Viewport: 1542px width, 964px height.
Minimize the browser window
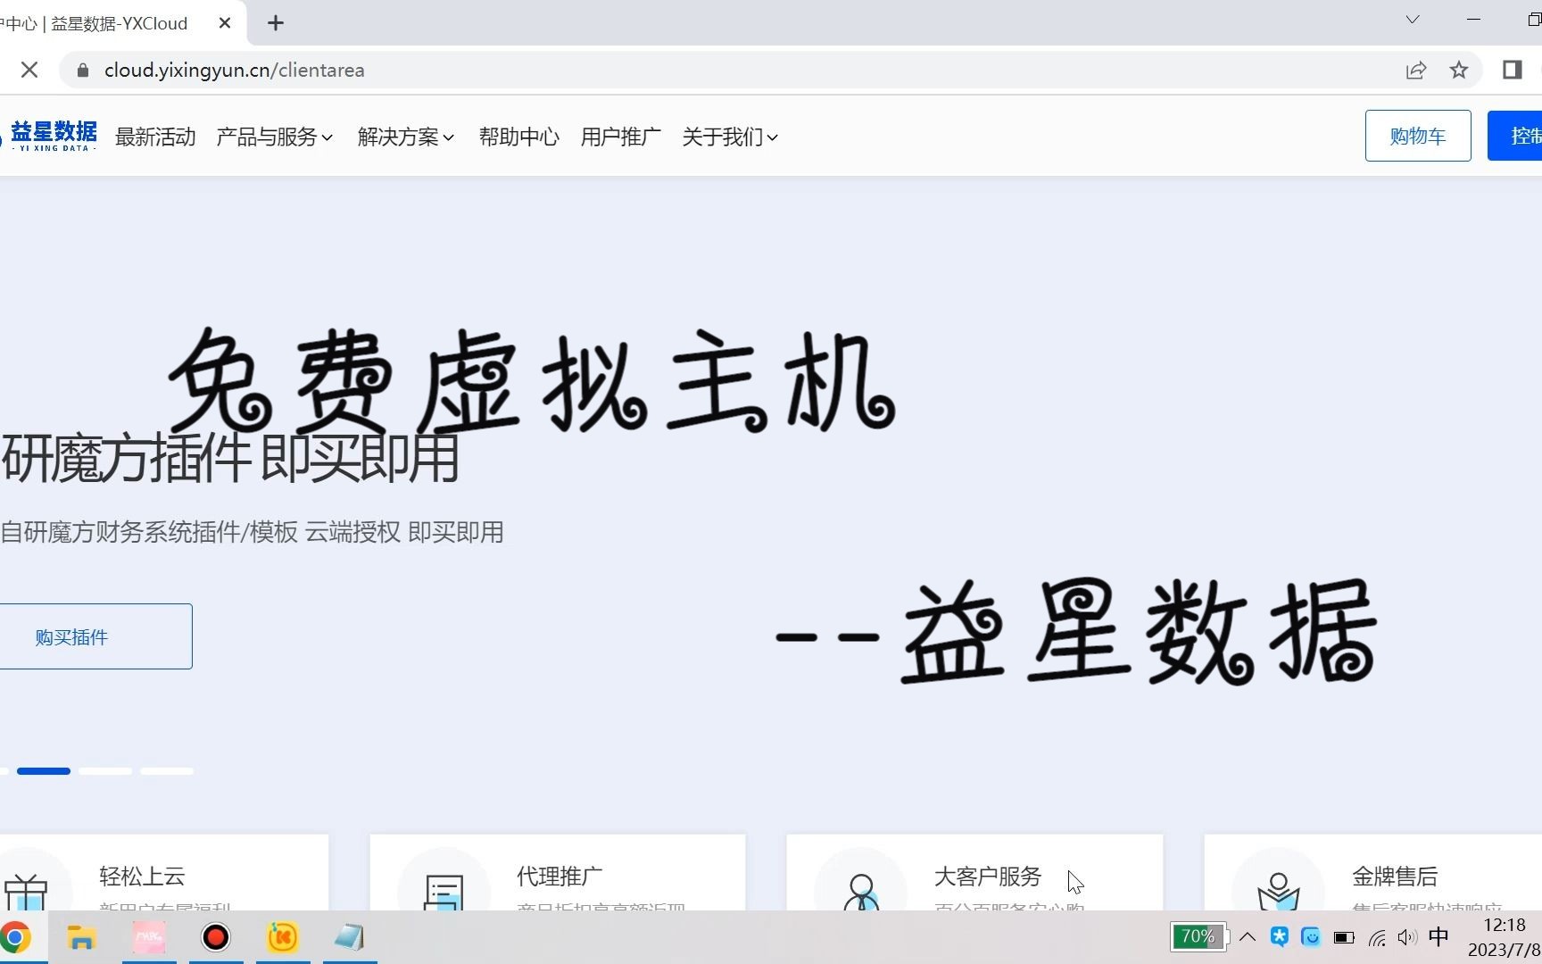coord(1473,20)
